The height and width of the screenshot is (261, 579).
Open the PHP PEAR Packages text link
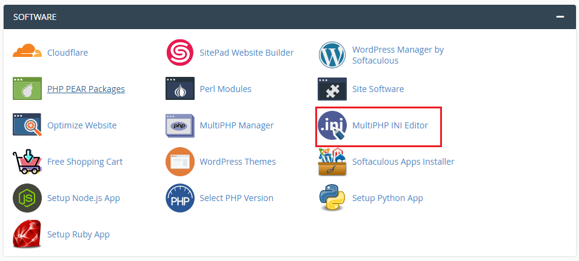click(x=86, y=89)
